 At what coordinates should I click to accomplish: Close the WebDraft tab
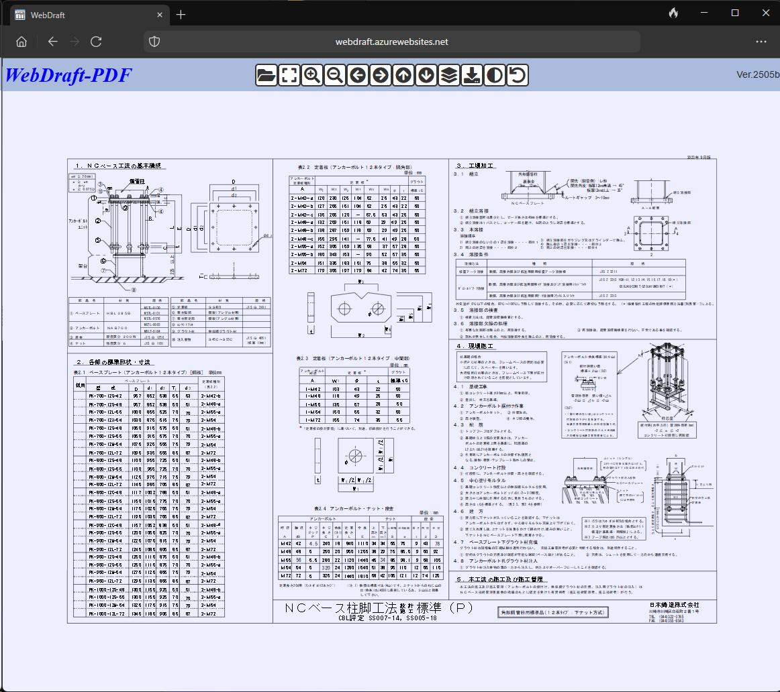160,15
